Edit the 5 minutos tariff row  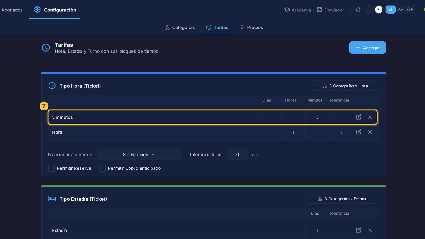tap(359, 117)
